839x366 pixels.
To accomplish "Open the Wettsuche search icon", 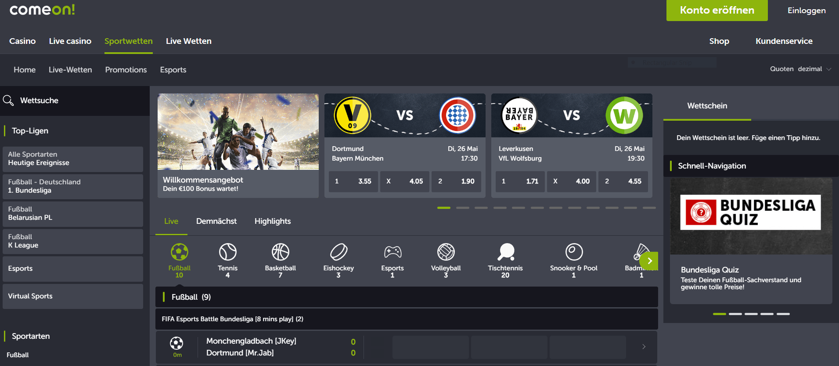I will tap(8, 100).
